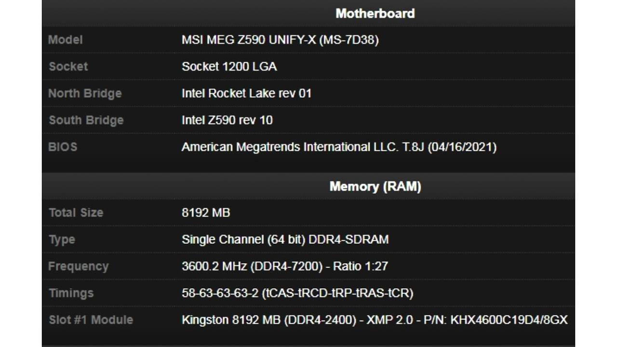Click the 58-63-63-63-2 timings value
Image resolution: width=617 pixels, height=347 pixels.
coord(297,293)
